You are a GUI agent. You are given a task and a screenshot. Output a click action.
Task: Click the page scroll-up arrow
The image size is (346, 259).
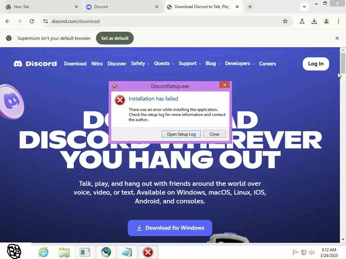pos(343,50)
